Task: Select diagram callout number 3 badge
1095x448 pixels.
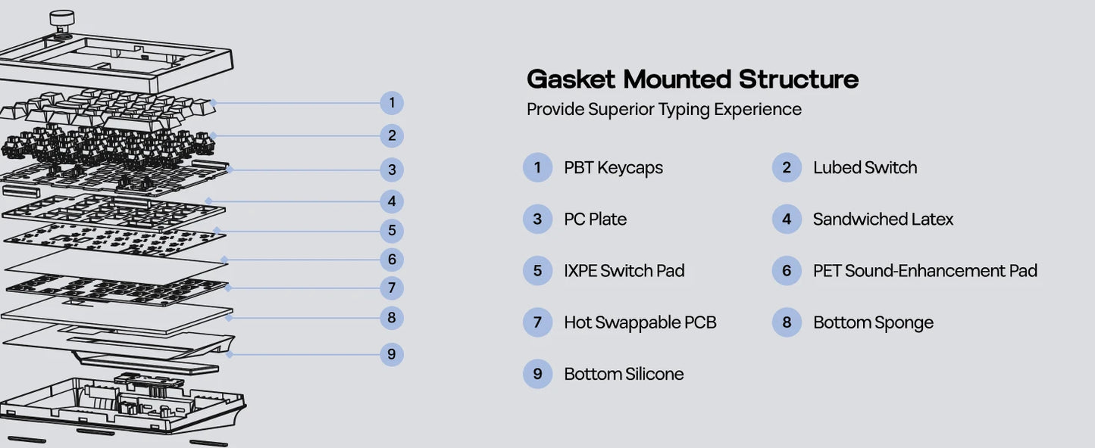Action: 391,170
